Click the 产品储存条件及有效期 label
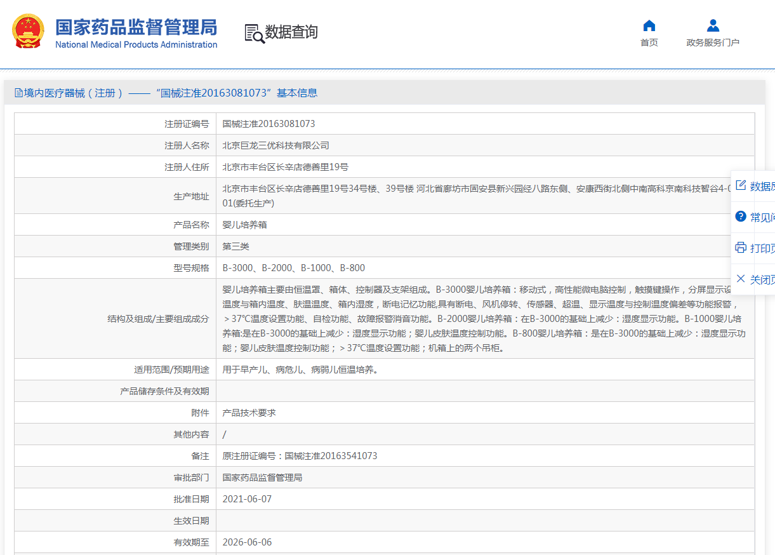 pos(164,391)
